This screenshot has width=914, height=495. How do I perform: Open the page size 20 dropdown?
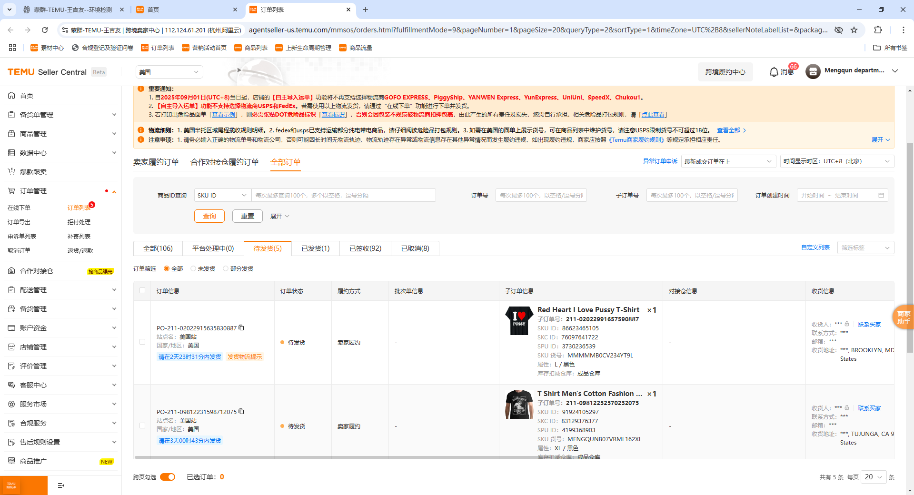coord(873,476)
